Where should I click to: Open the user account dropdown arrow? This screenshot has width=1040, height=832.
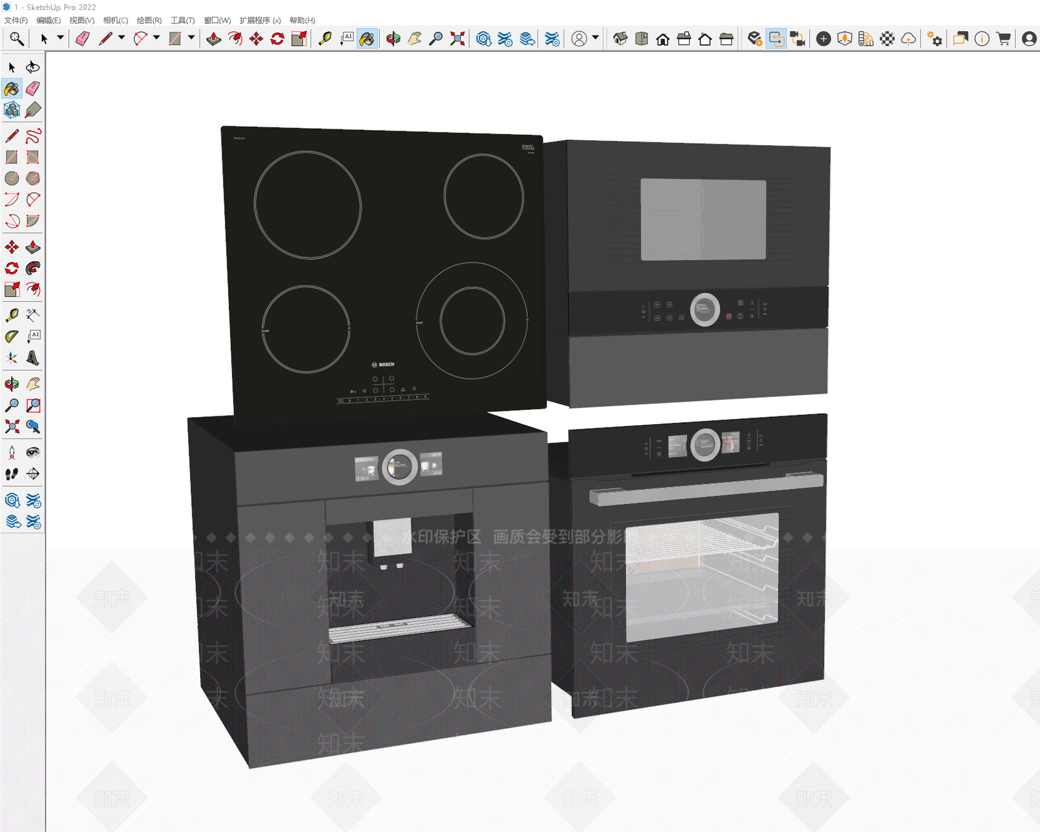click(x=595, y=38)
